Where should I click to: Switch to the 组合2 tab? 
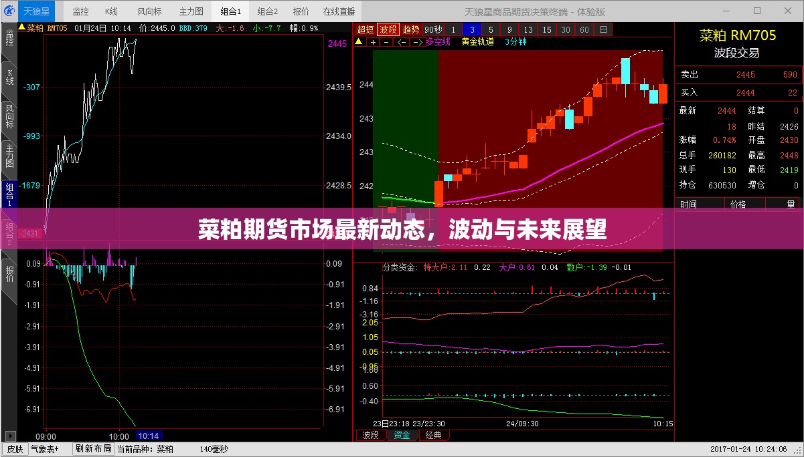[x=268, y=11]
